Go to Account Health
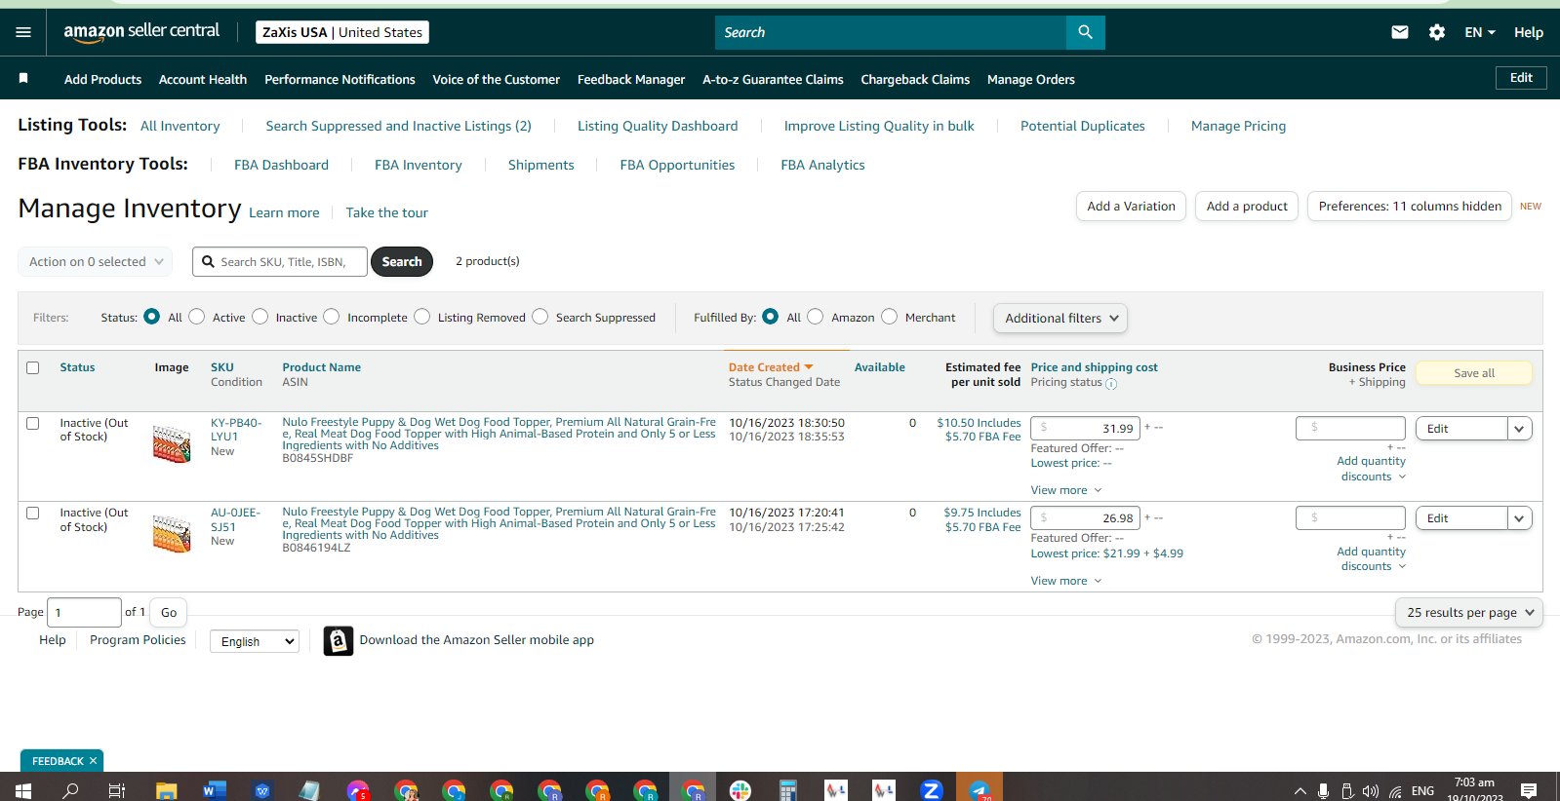1560x801 pixels. click(203, 80)
